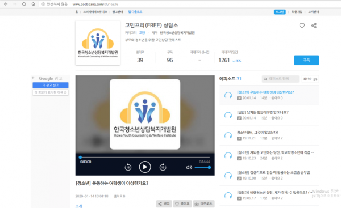The image size is (341, 208).
Task: Click headphone icon for 남자는 힘들어하면 안 되나요?
Action: 228,115
